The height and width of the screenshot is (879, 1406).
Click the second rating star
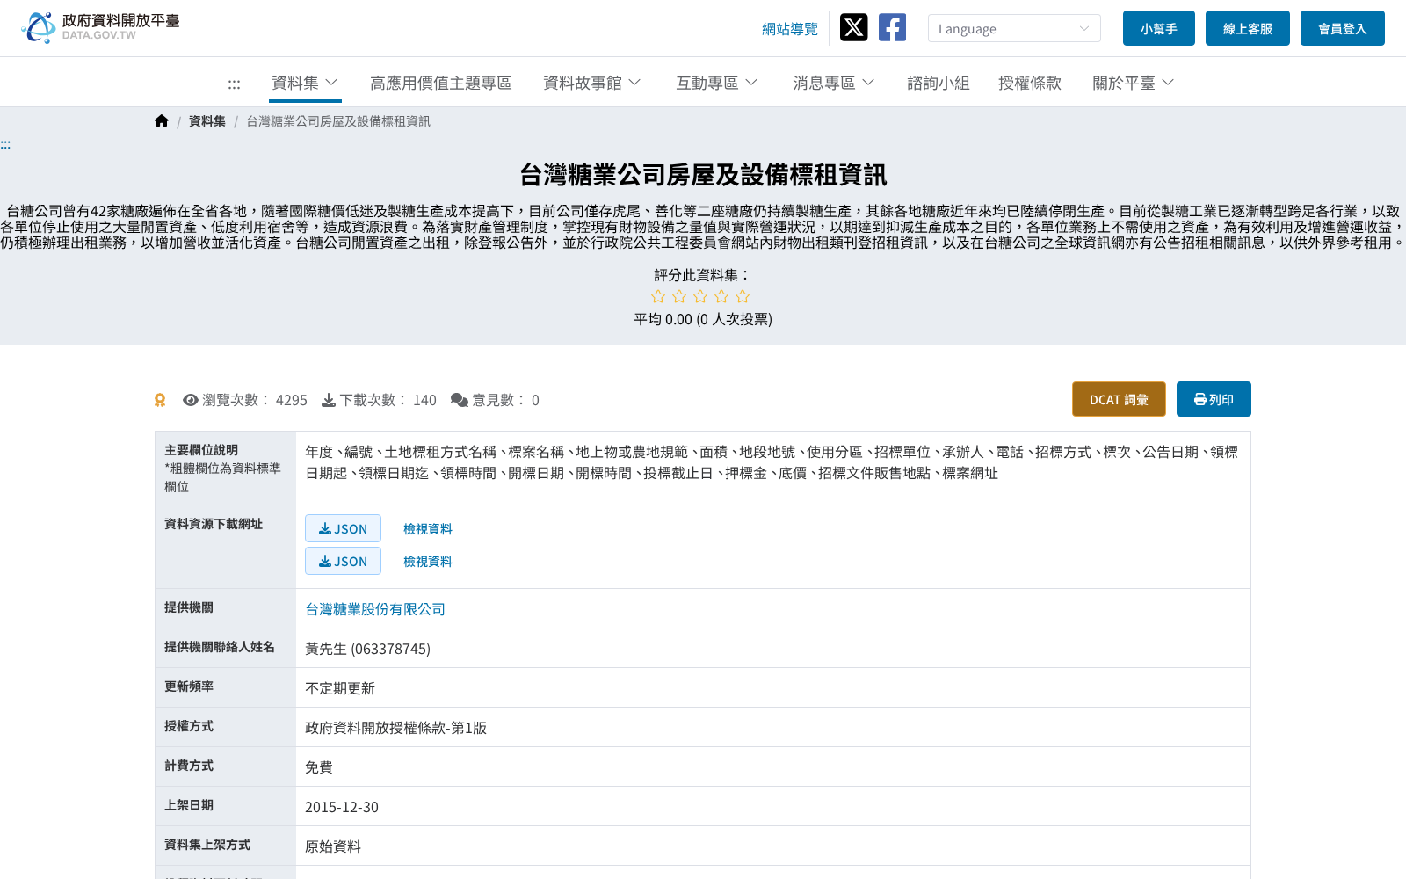coord(679,296)
